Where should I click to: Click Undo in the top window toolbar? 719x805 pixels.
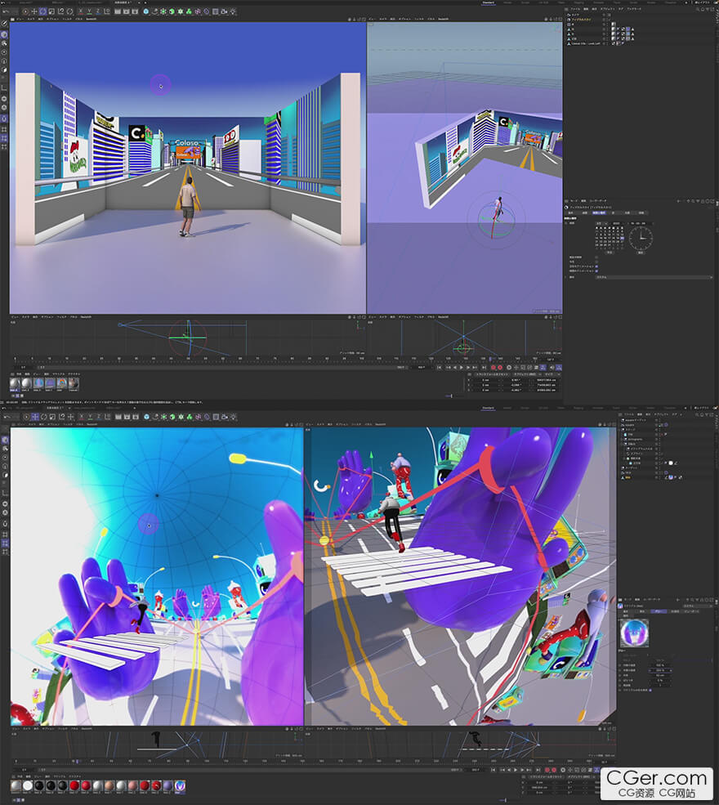point(7,11)
